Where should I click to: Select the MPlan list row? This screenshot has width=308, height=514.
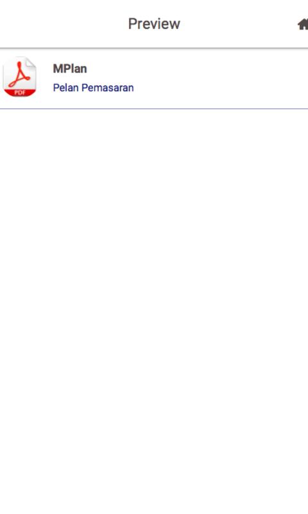tap(154, 78)
